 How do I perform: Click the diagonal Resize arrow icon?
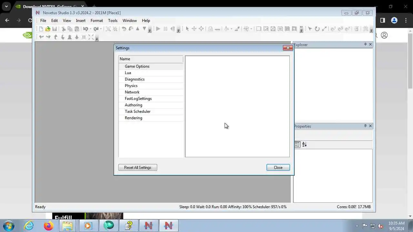(x=324, y=29)
